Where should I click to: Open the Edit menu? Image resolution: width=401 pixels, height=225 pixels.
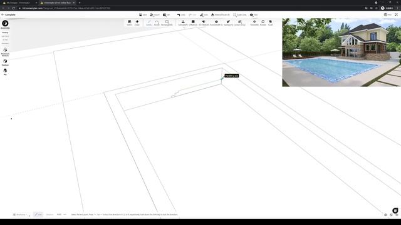166,15
